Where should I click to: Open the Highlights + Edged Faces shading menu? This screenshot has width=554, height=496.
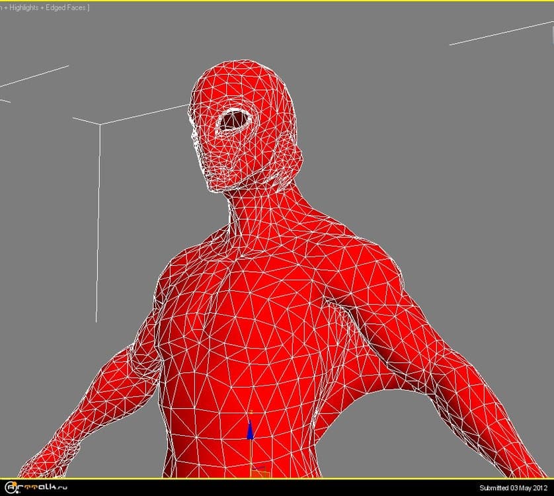44,7
